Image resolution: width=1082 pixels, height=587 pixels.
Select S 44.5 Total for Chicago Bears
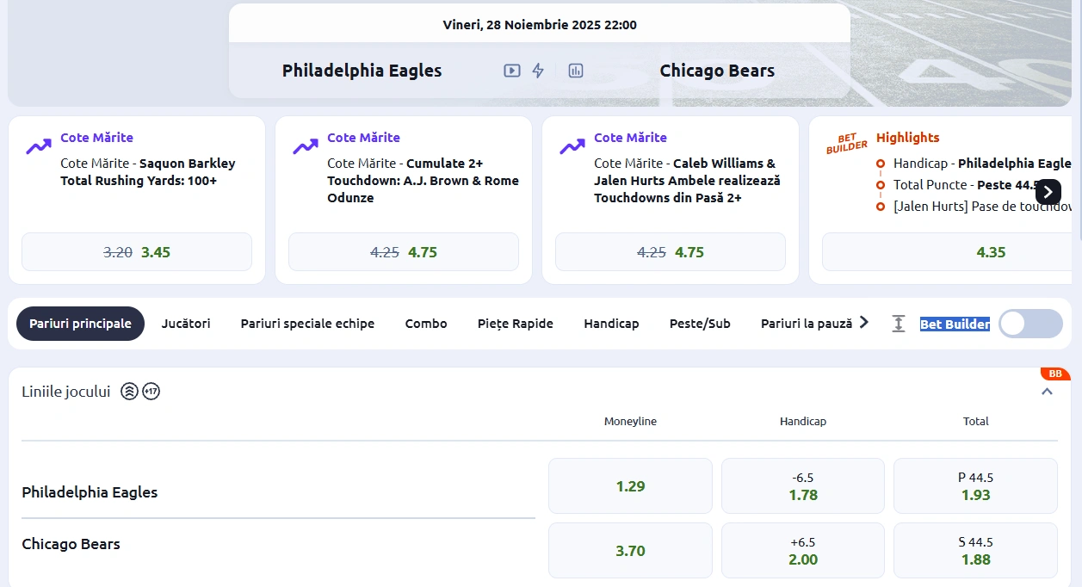975,550
